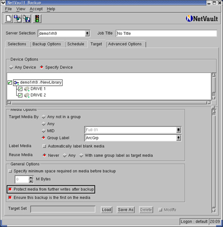
Task: Uncheck the DRIVE 1 checkbox
Action: [20, 89]
